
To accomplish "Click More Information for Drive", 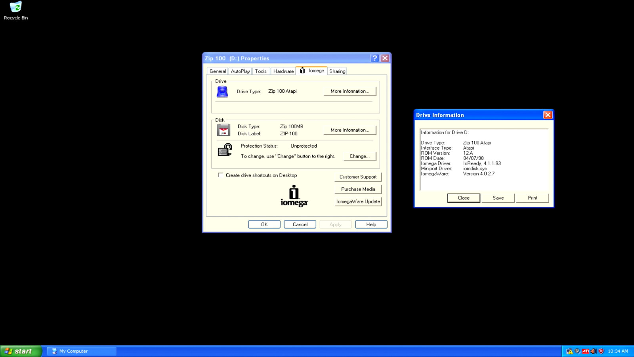I will pyautogui.click(x=350, y=91).
